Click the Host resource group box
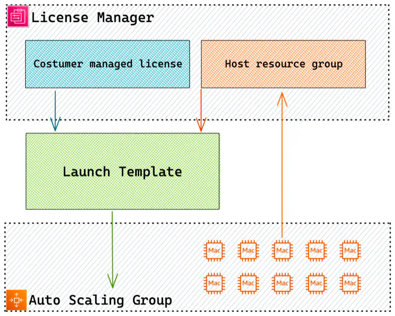 click(283, 64)
